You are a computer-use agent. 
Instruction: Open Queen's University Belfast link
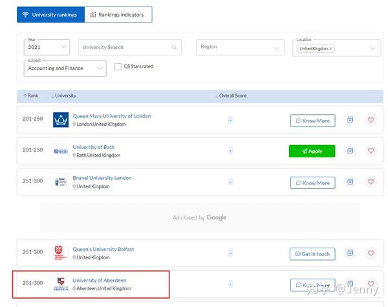103,249
